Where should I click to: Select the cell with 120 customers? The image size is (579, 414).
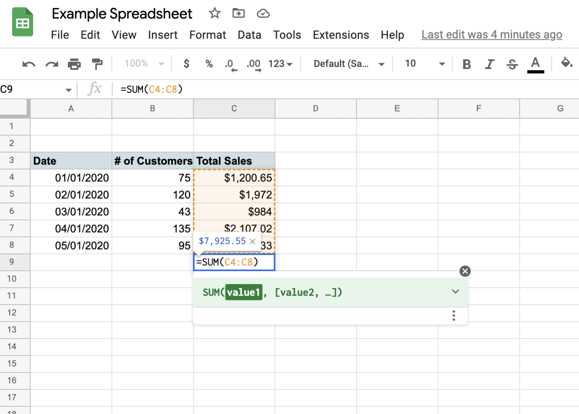tap(153, 194)
